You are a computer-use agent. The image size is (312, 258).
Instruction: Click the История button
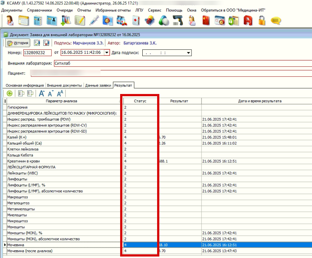pyautogui.click(x=17, y=43)
